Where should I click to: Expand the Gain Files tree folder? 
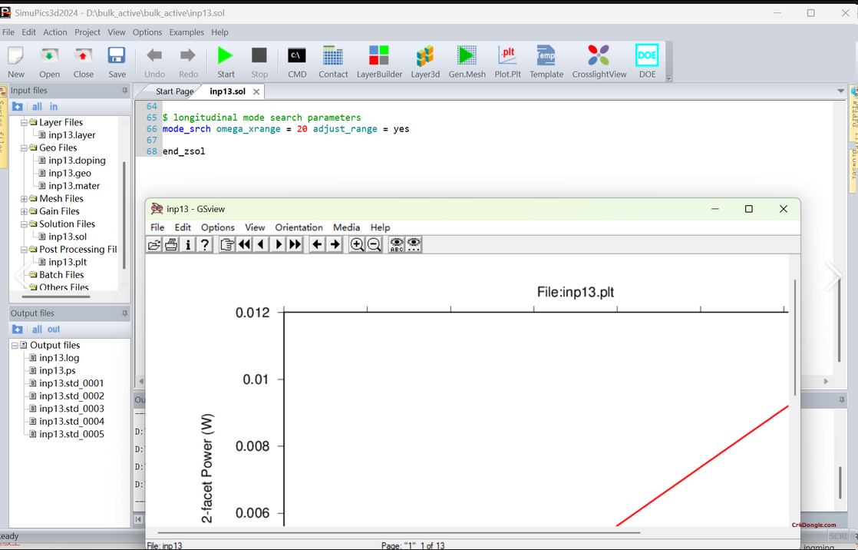(x=24, y=211)
